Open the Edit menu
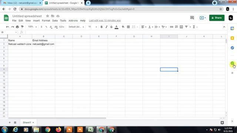The height and width of the screenshot is (133, 237). [x=21, y=21]
